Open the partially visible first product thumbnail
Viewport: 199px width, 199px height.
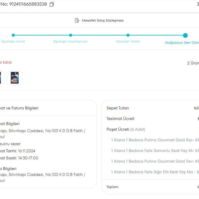(x=1, y=78)
